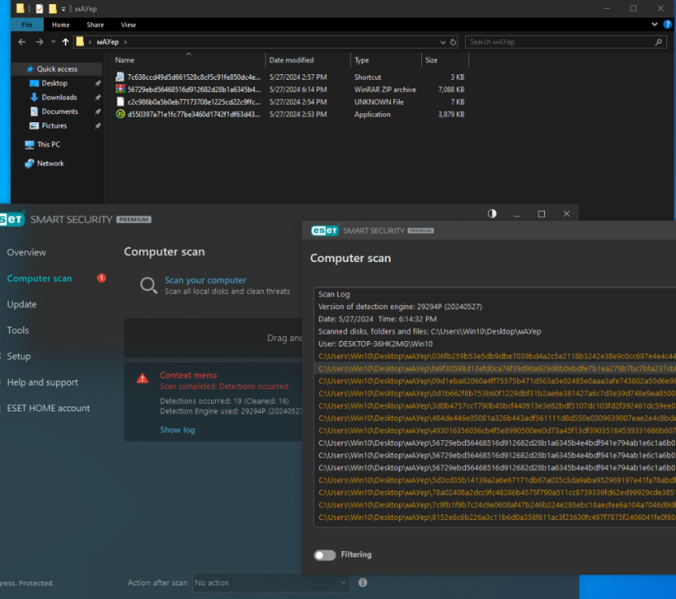Toggle ESET dark/contrast mode icon
This screenshot has width=676, height=599.
(492, 214)
